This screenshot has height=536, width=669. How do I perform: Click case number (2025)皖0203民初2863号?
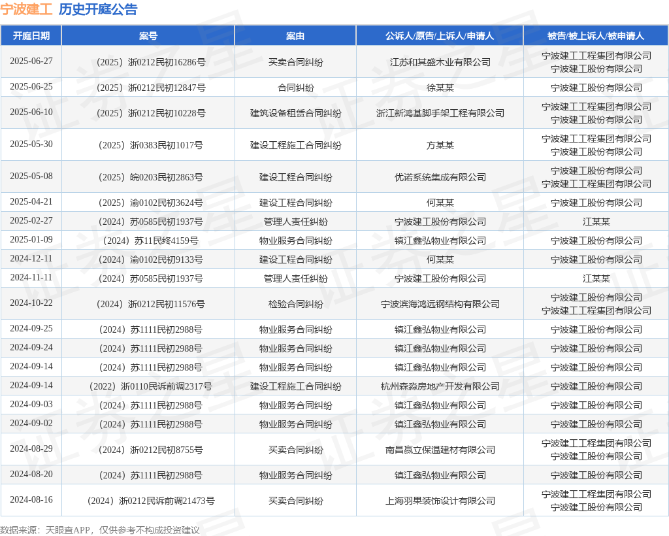(x=151, y=177)
